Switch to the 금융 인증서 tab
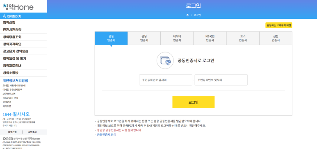317x159 pixels. (x=144, y=38)
